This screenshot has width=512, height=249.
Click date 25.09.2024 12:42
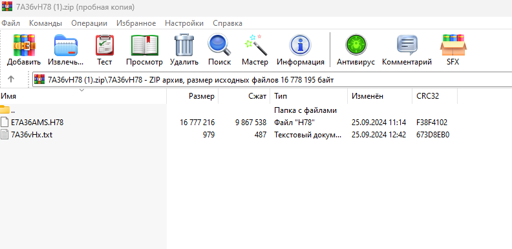click(379, 135)
